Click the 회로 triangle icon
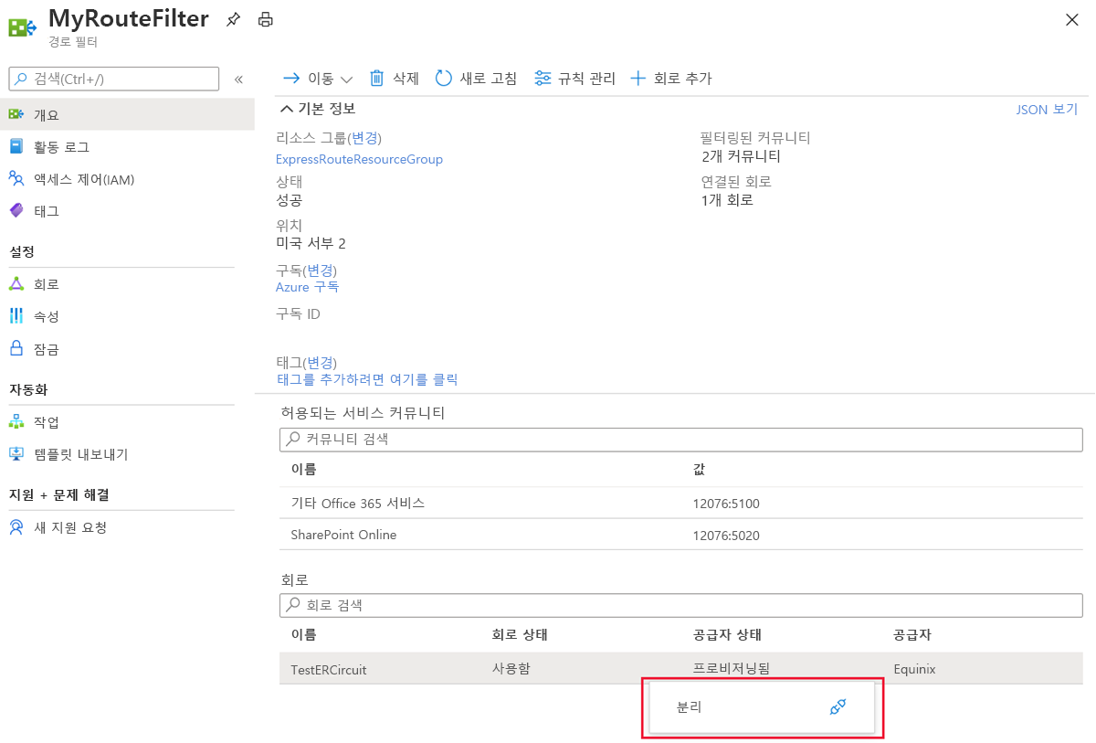 click(16, 284)
